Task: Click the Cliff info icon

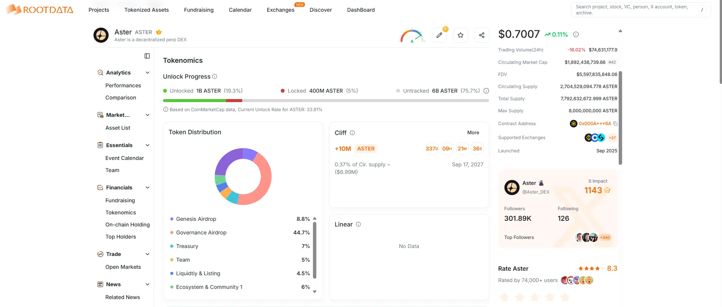Action: point(352,133)
